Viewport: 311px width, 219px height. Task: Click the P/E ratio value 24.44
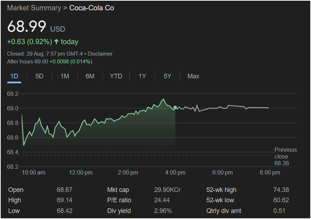point(162,200)
